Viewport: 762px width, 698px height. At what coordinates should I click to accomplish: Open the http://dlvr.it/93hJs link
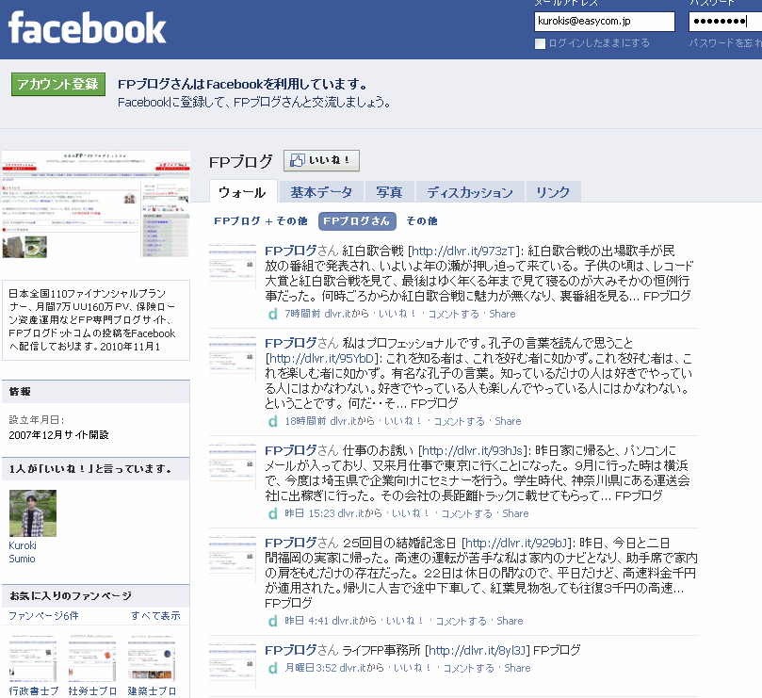pyautogui.click(x=472, y=450)
